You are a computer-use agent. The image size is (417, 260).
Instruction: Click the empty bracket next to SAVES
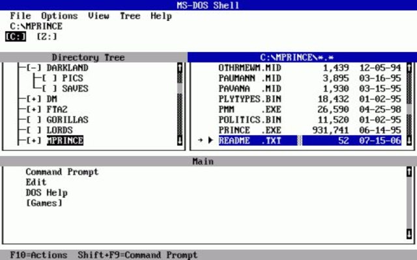50,88
